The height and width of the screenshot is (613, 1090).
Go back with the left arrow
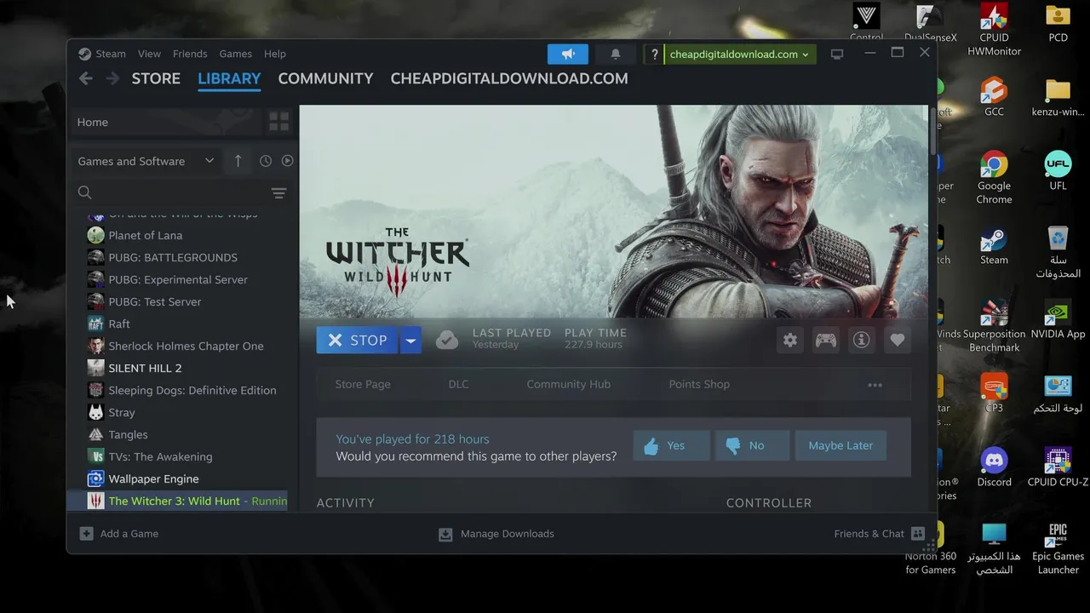(x=85, y=78)
